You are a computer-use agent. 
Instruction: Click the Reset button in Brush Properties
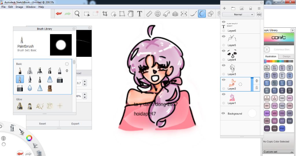click(x=42, y=124)
